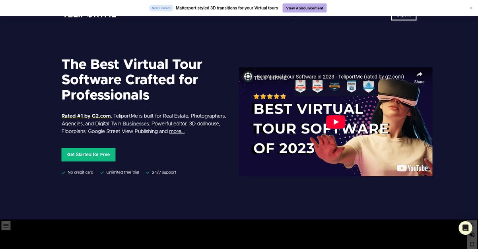Image resolution: width=478 pixels, height=249 pixels.
Task: Click the announcement text about Matterport 3D transitions
Action: (227, 8)
